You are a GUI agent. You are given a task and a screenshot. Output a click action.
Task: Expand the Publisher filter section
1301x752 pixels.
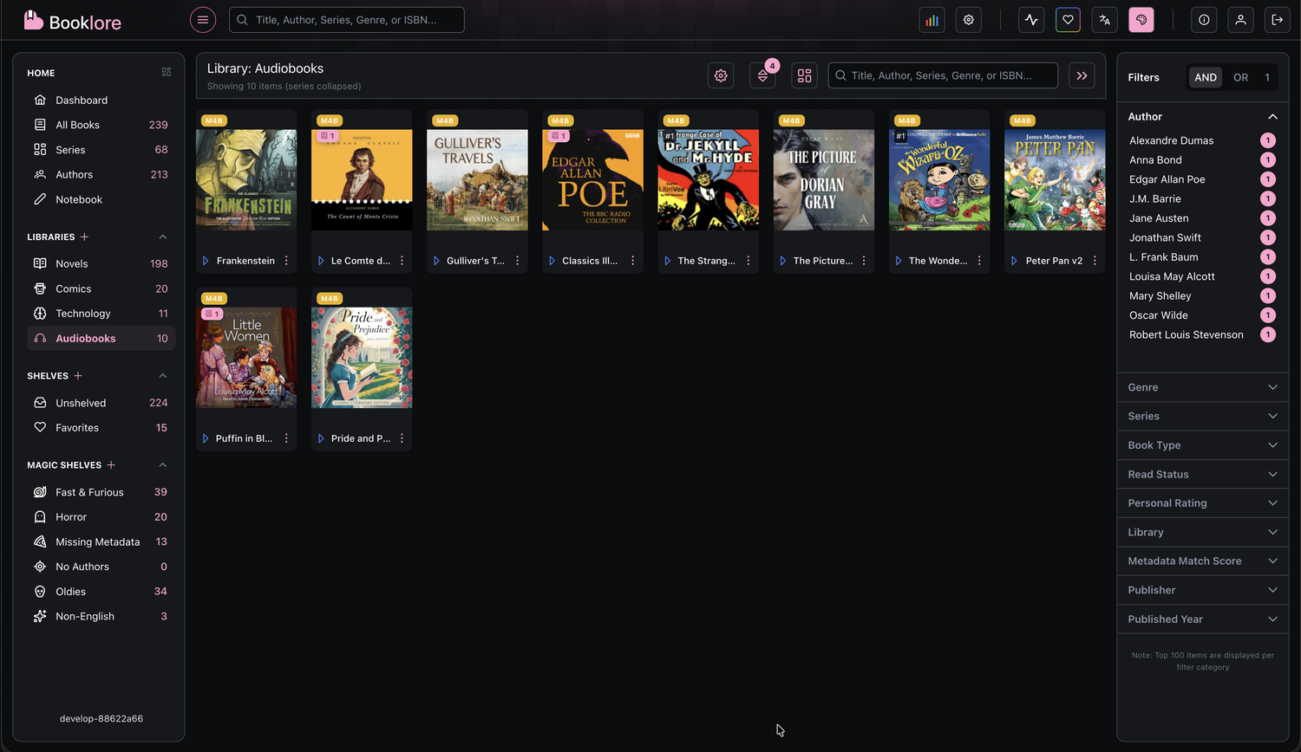click(x=1202, y=590)
